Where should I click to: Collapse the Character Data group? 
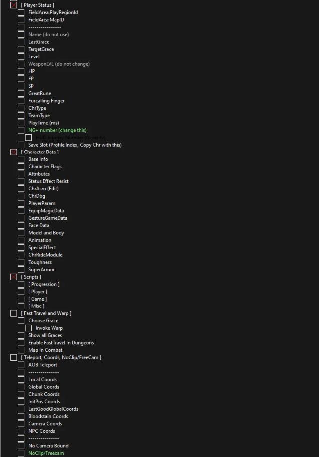point(13,152)
